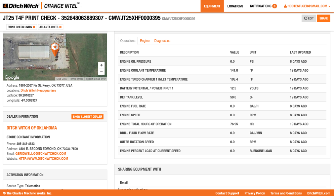This screenshot has width=334, height=196.
Task: Switch to the Diagnostics tab
Action: pyautogui.click(x=162, y=41)
